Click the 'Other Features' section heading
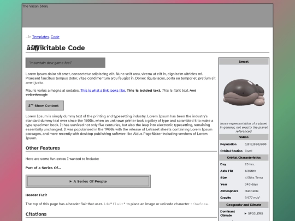Screen dimensions: 295x221 coord(43,148)
